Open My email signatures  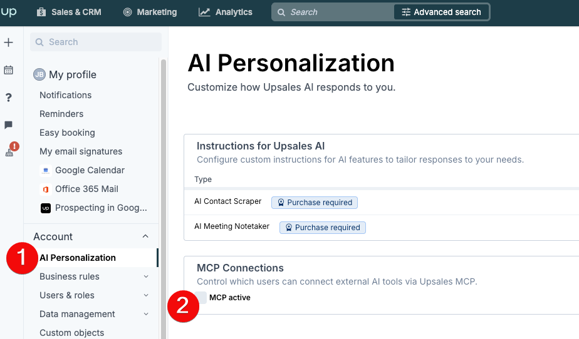click(81, 151)
